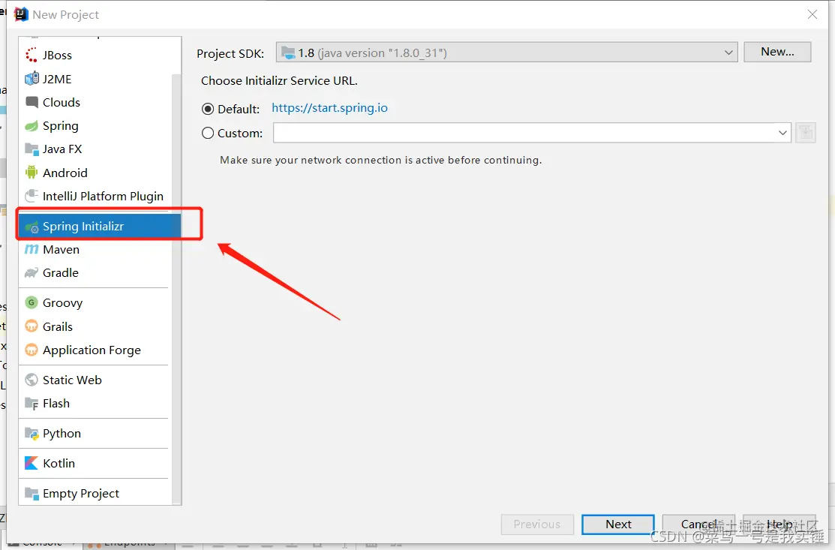Expand the Custom URL dropdown arrow
835x550 pixels.
[x=782, y=133]
